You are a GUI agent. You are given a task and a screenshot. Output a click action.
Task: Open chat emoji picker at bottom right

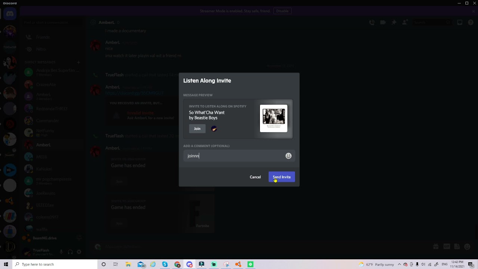point(467,247)
